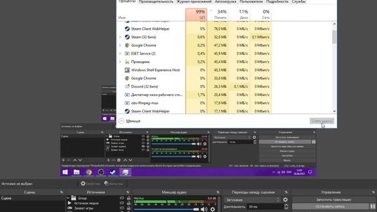Click Steam Client WebHelper icon using 76,0 МБ
This screenshot has height=212, width=377.
tap(127, 29)
